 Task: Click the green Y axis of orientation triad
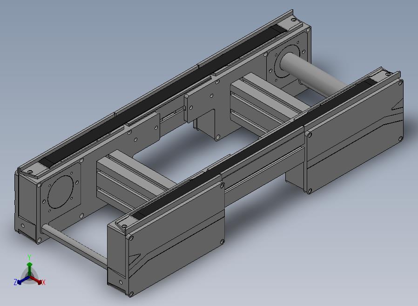coord(29,269)
